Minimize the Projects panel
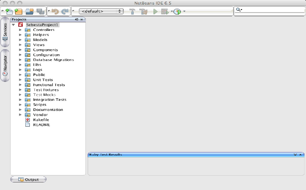The height and width of the screenshot is (190, 306). click(x=76, y=19)
